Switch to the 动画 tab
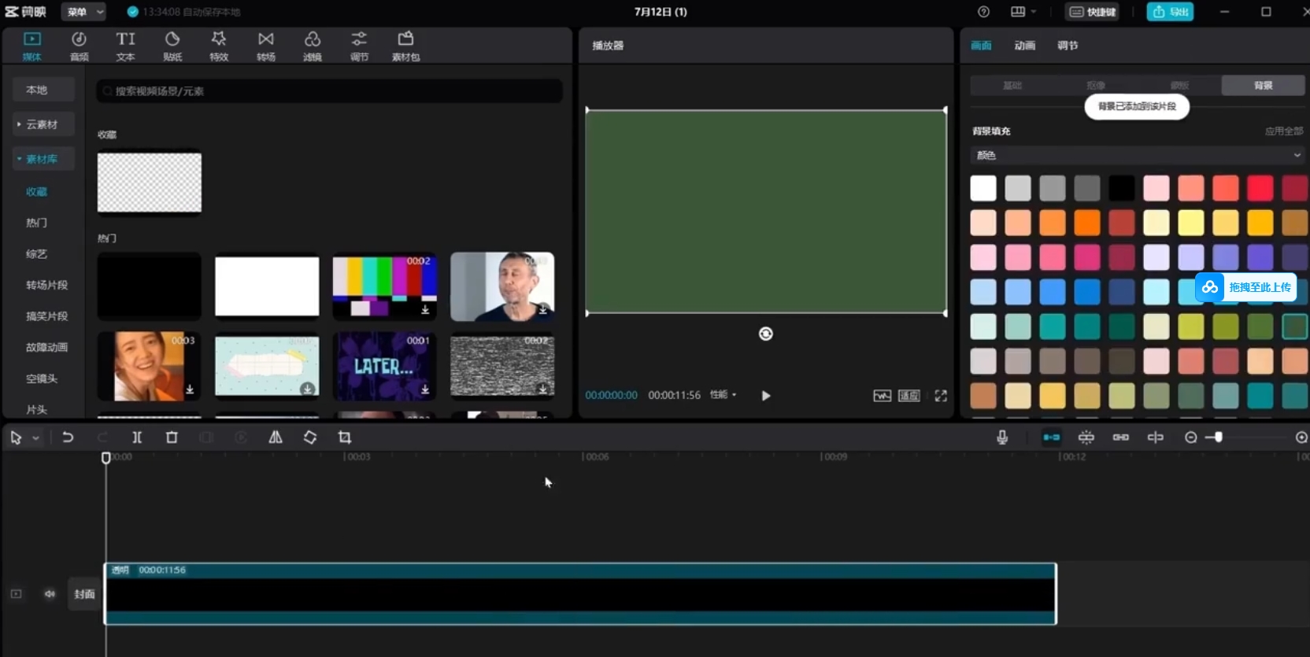Image resolution: width=1310 pixels, height=657 pixels. tap(1024, 46)
